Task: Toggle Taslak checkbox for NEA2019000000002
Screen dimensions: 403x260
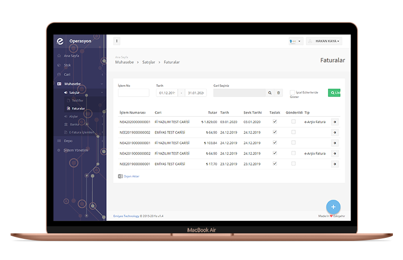Action: click(x=275, y=153)
